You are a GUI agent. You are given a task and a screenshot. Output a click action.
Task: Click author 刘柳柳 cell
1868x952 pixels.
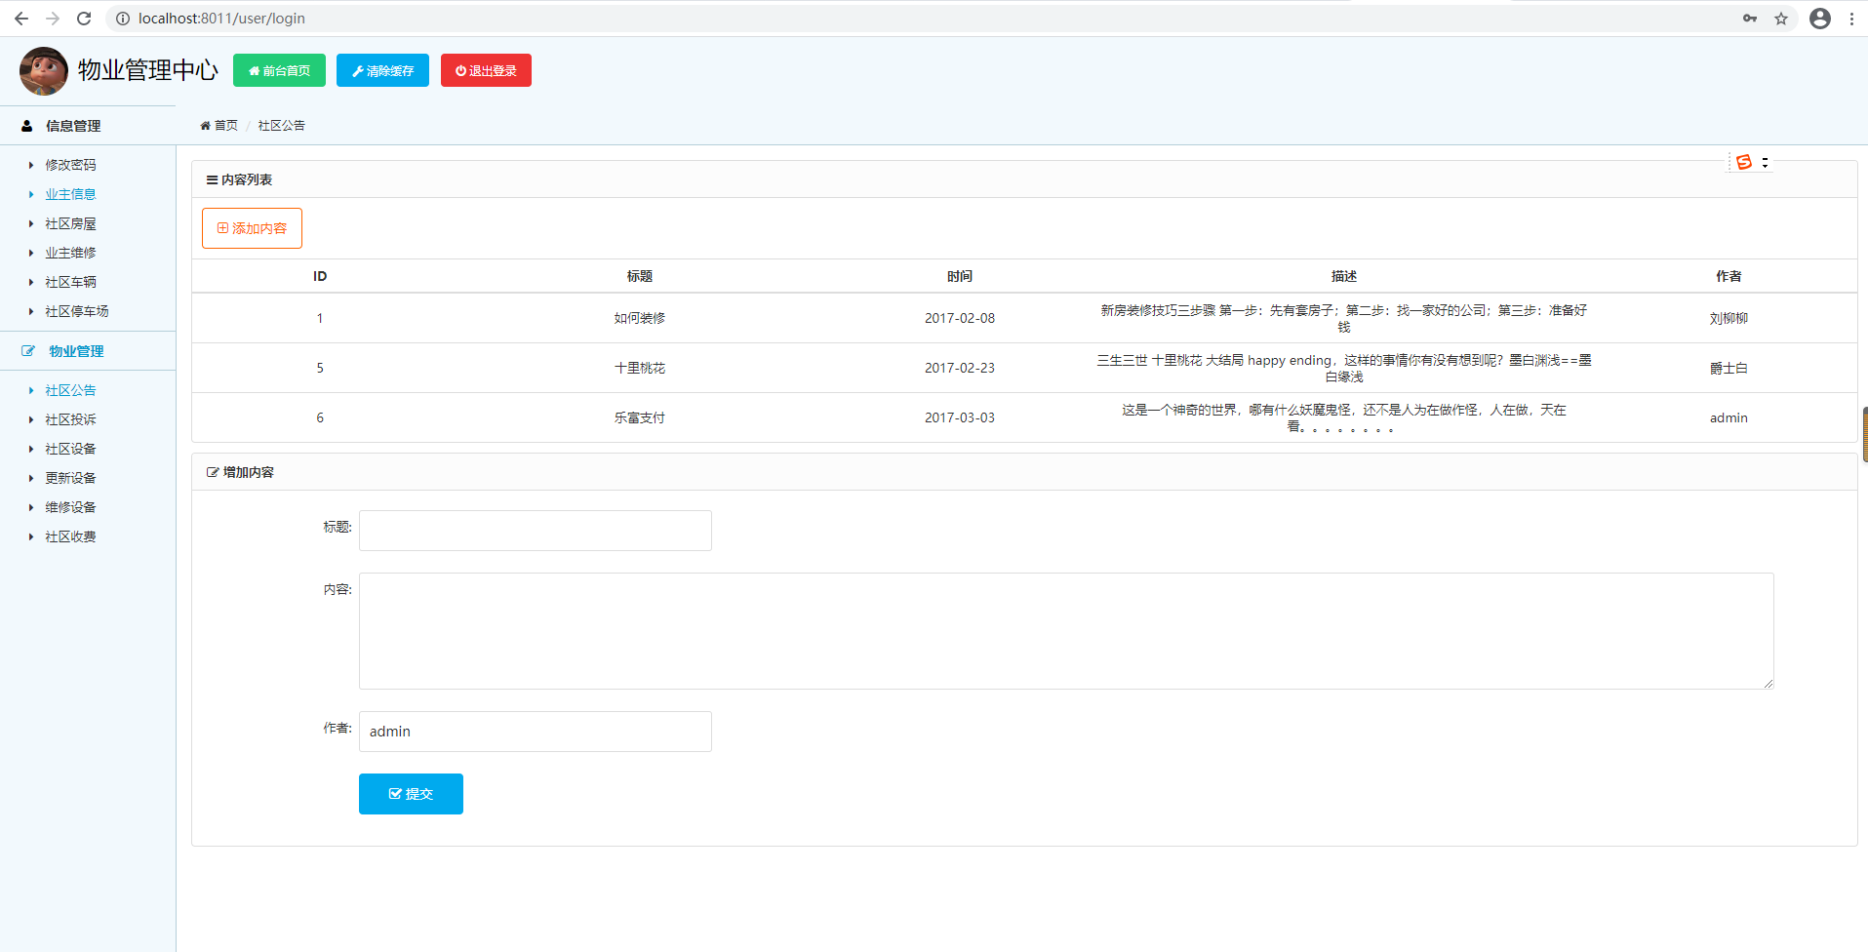pyautogui.click(x=1729, y=318)
